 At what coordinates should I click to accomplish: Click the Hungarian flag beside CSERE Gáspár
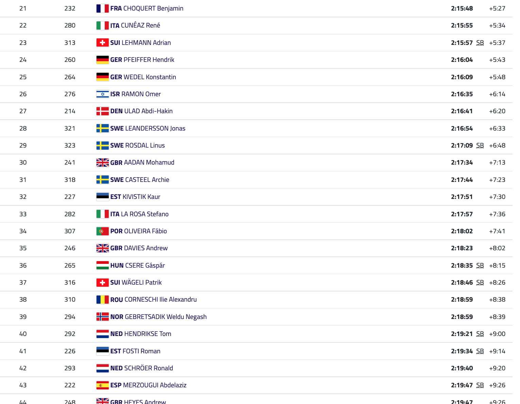coord(103,266)
